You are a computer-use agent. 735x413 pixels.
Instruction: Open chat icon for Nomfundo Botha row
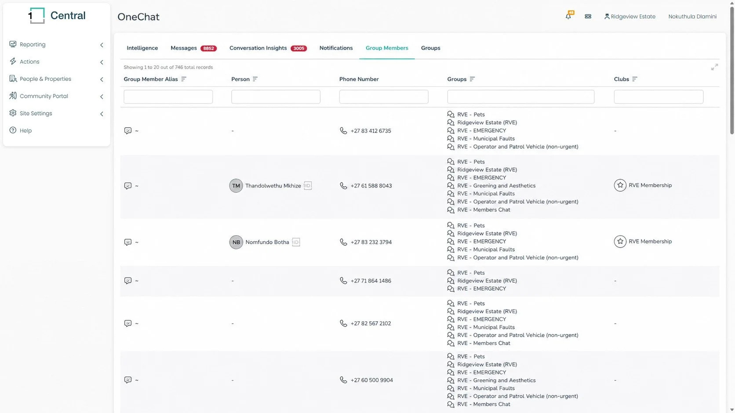[128, 242]
